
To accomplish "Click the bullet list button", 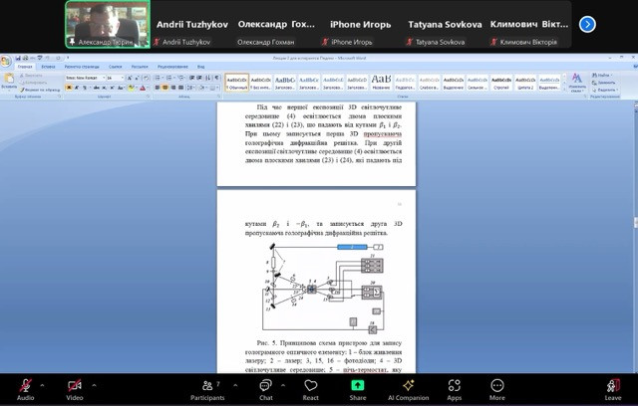I will (x=158, y=78).
